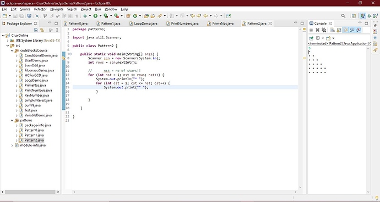Click the Save All toolbar icon
The height and width of the screenshot is (202, 380).
[21, 16]
